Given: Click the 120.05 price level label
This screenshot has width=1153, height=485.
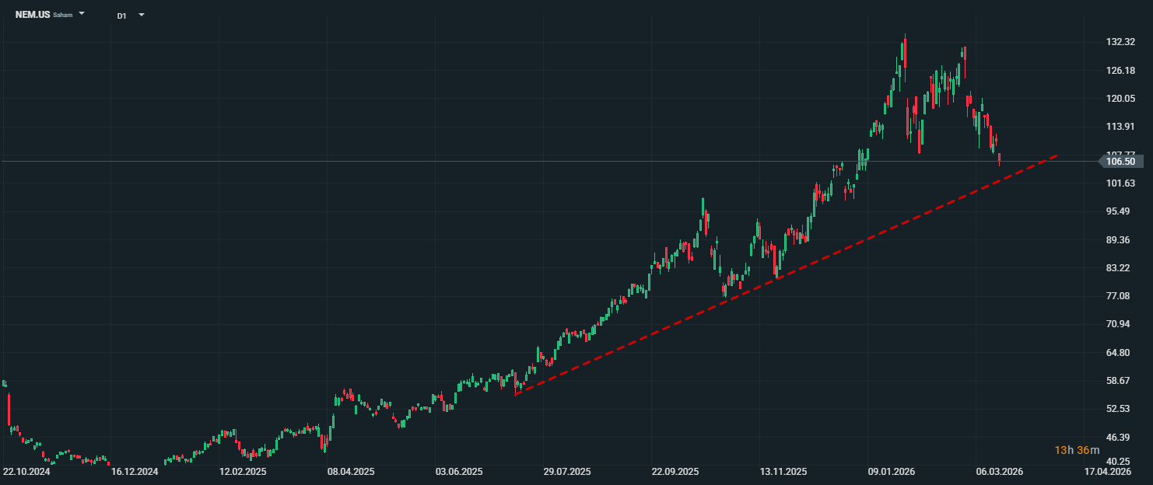Looking at the screenshot, I should point(1120,99).
